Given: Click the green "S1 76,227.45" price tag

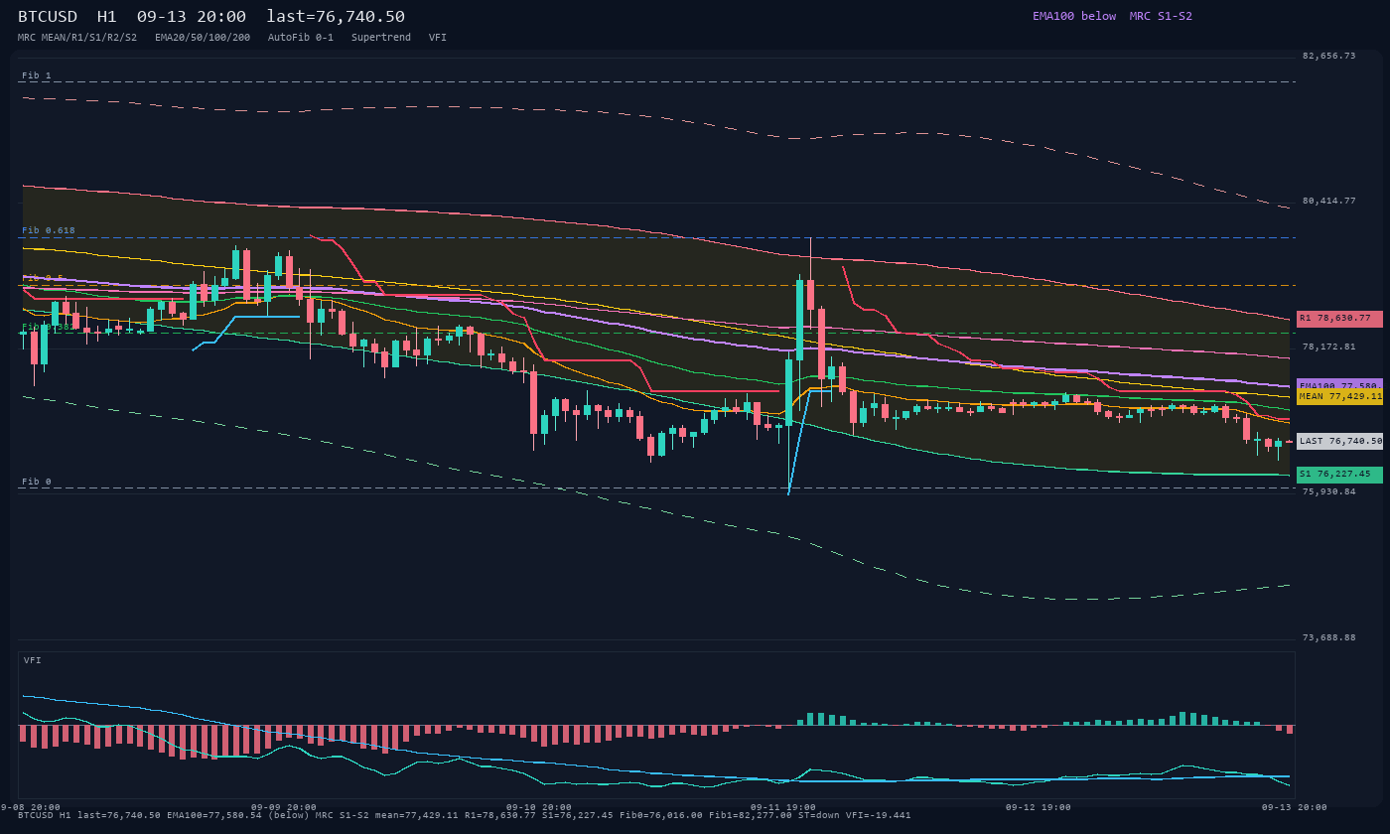Looking at the screenshot, I should point(1339,475).
